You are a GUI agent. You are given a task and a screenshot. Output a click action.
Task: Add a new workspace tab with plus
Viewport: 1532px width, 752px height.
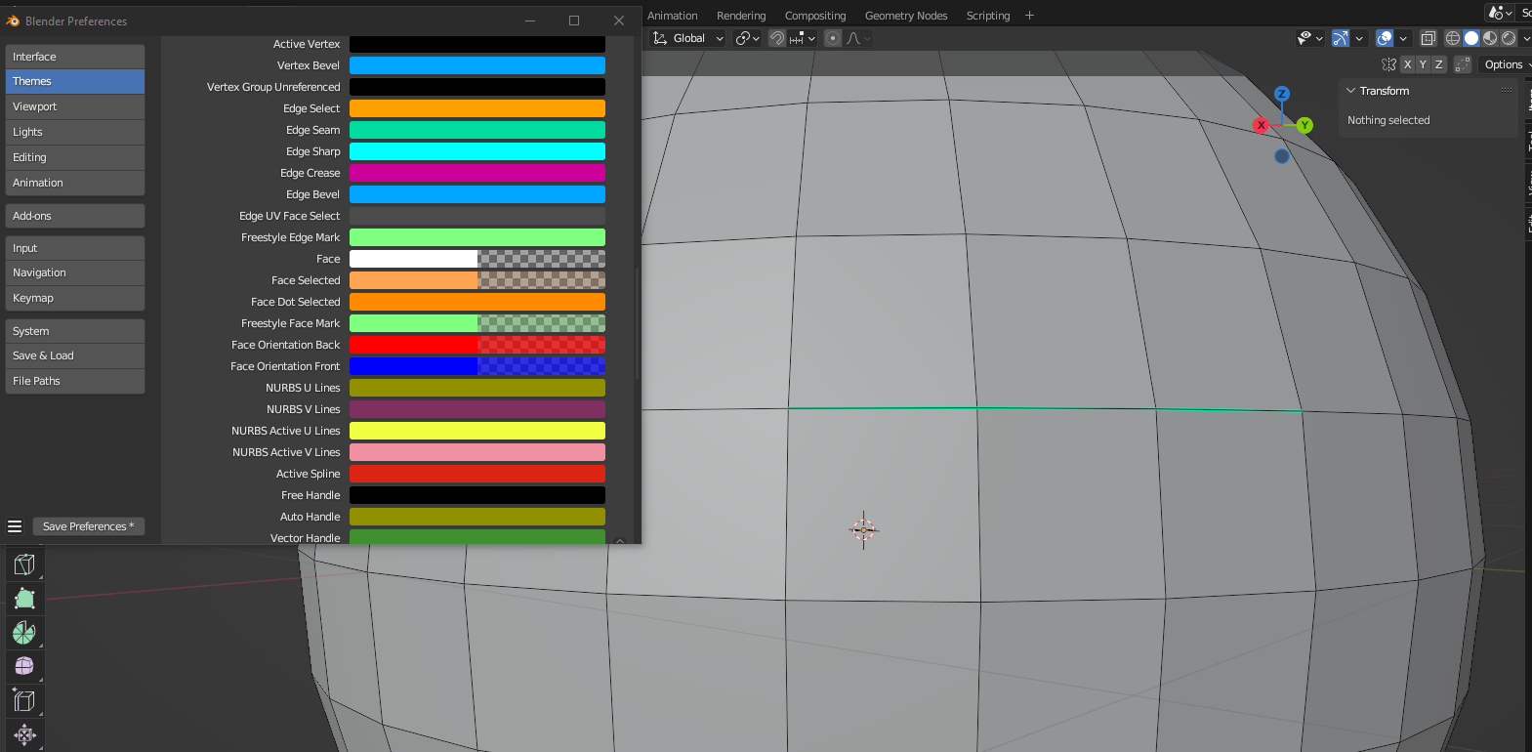click(1029, 16)
